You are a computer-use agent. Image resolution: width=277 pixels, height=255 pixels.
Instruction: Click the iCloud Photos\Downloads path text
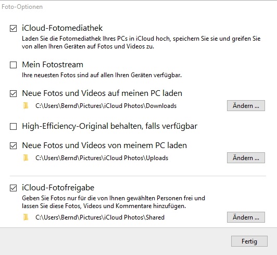tap(106, 106)
